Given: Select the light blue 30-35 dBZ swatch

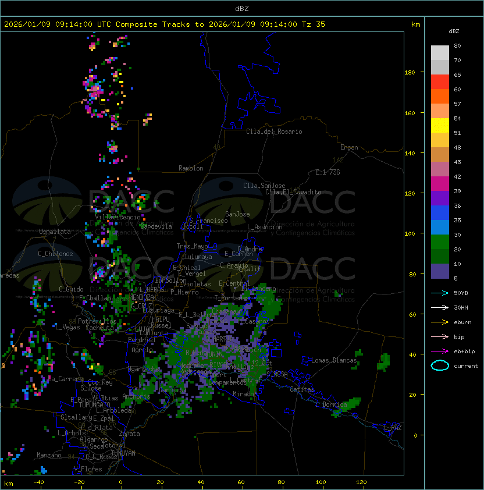Looking at the screenshot, I should pos(440,228).
